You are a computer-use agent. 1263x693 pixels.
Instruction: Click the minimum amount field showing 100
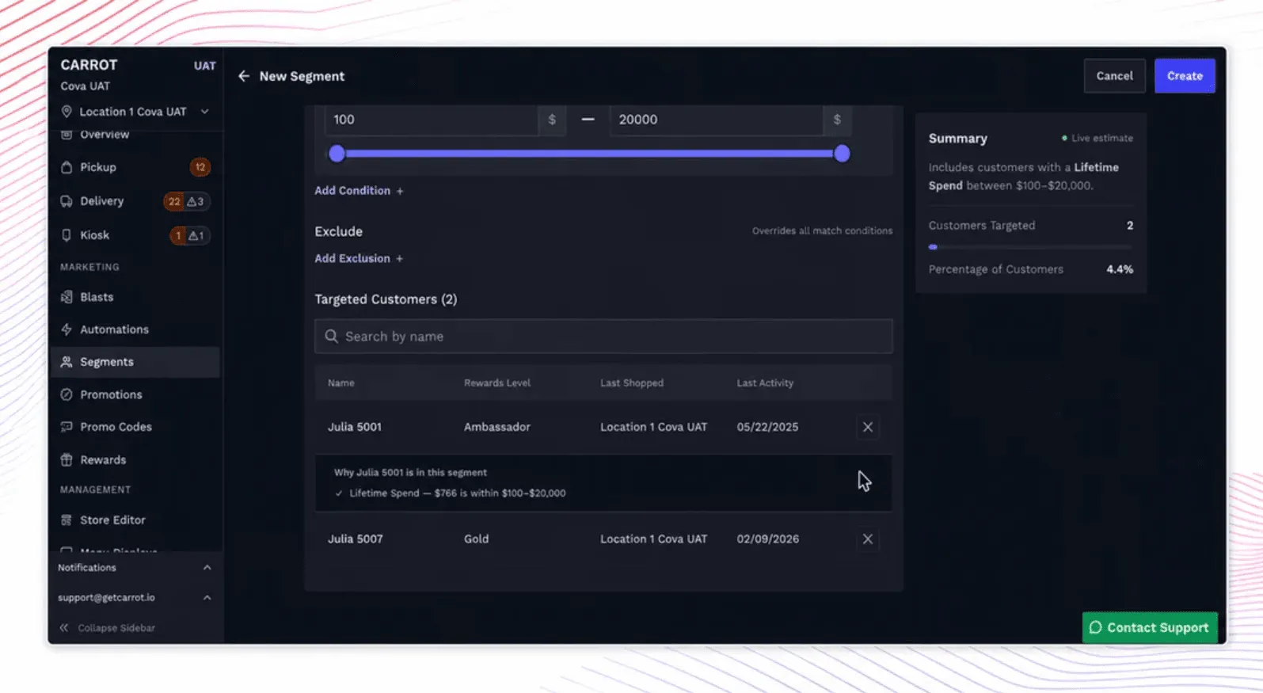coord(432,120)
